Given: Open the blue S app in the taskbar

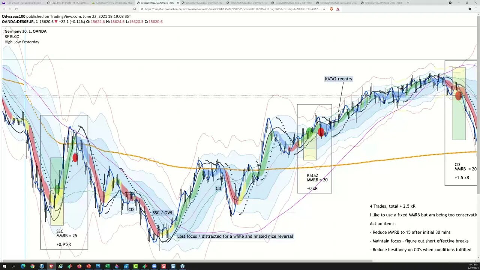Looking at the screenshot, I should 173,266.
